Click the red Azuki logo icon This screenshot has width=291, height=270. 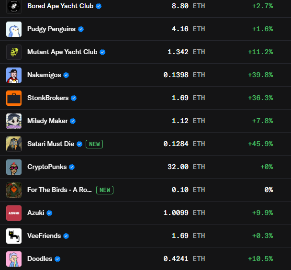point(14,213)
